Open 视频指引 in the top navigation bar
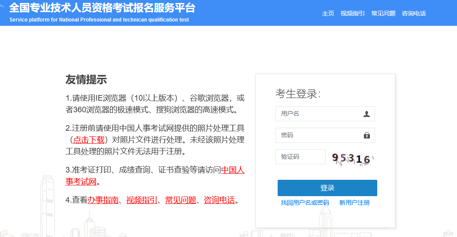This screenshot has height=237, width=457. point(352,13)
